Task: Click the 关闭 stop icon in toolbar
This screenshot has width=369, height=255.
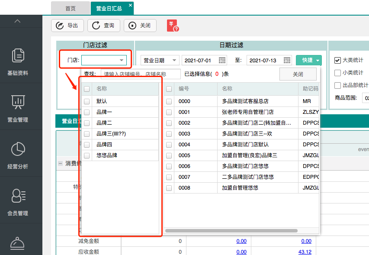Action: coord(132,26)
